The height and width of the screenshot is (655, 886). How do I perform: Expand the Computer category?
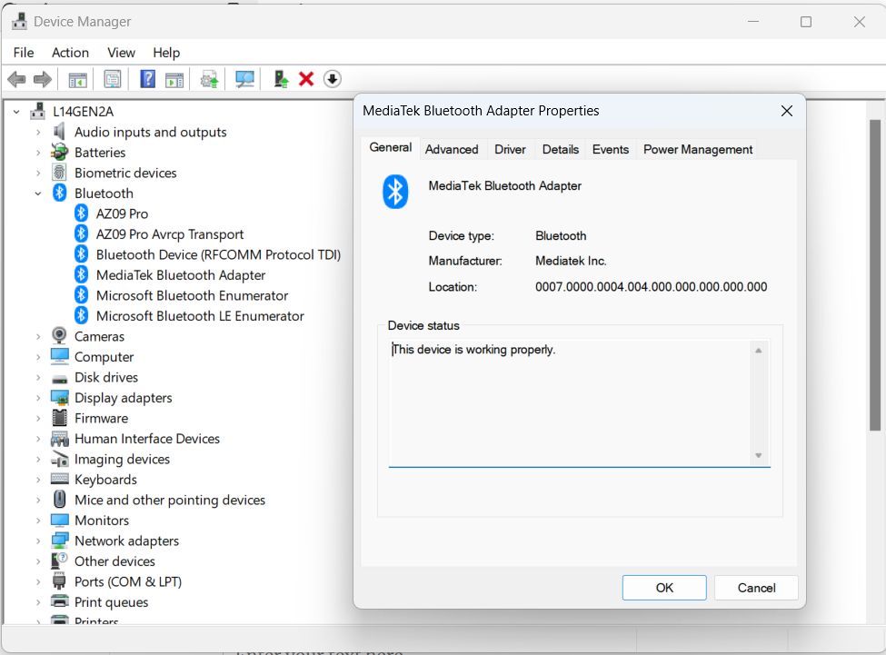(38, 357)
